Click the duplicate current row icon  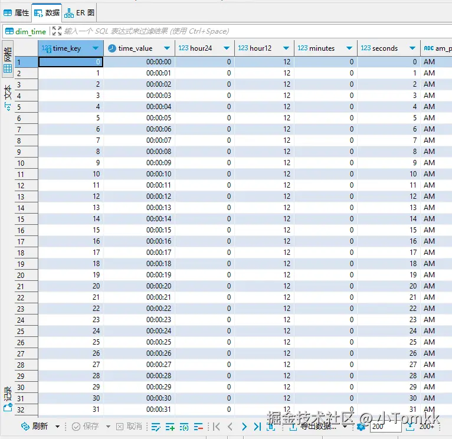pyautogui.click(x=184, y=427)
